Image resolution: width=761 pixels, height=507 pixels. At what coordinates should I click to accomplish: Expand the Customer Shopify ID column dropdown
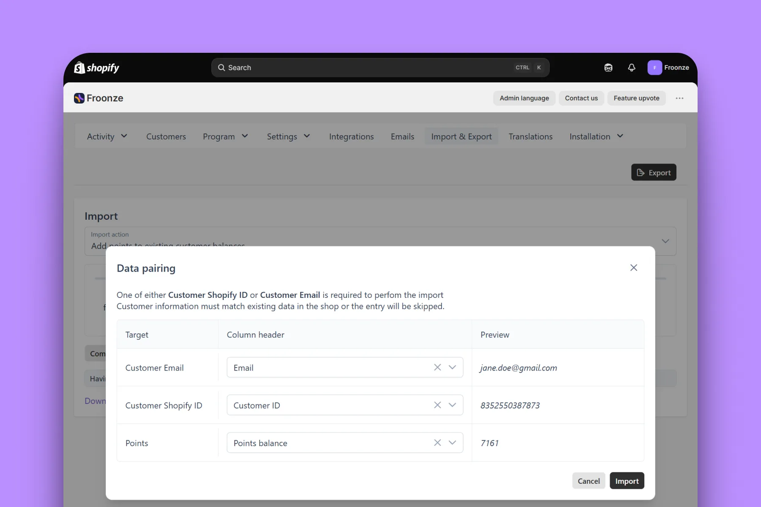point(452,405)
